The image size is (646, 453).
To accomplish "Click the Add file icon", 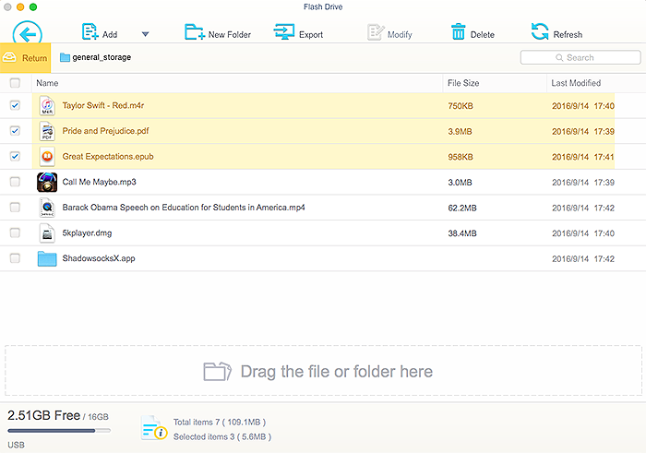I will pyautogui.click(x=90, y=31).
